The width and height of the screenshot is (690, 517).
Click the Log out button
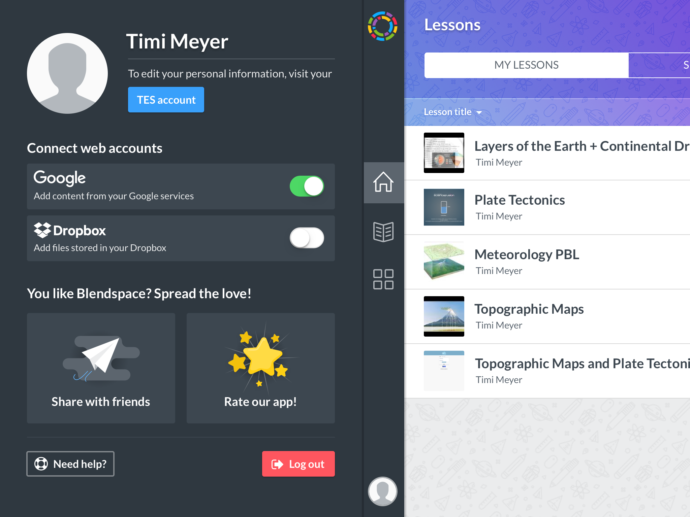pyautogui.click(x=298, y=464)
